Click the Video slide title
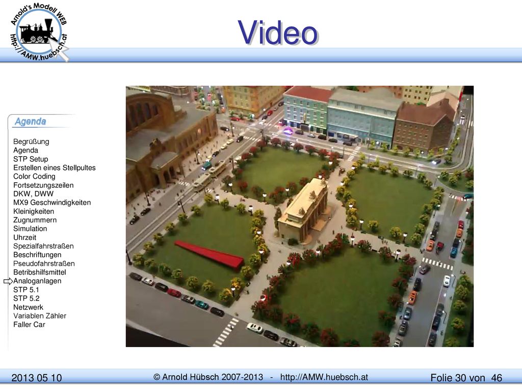The width and height of the screenshot is (522, 392). (278, 33)
